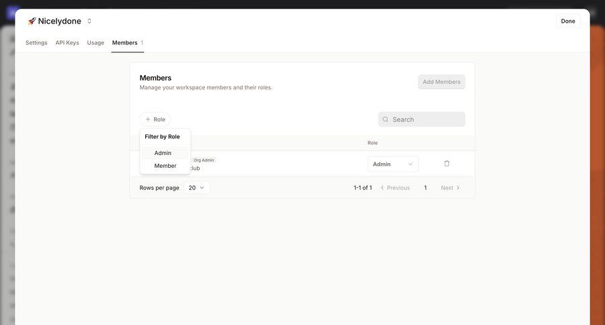Expand the Nicelydone workspace switcher arrows
605x325 pixels.
(89, 21)
